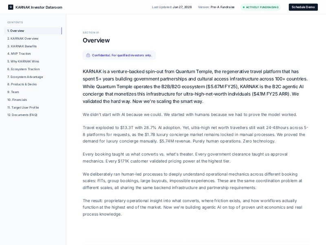The width and height of the screenshot is (326, 245).
Task: Jump to Ecosystem Traction
Action: point(23,69)
